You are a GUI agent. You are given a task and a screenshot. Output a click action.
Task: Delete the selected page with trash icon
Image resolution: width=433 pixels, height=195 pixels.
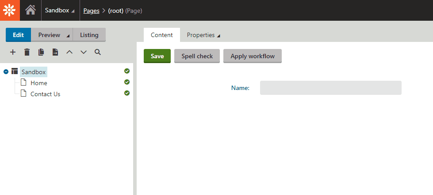tap(27, 52)
